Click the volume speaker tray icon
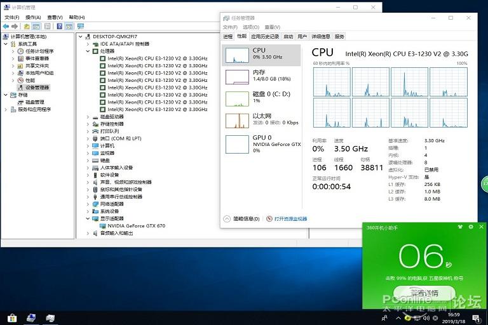 [426, 318]
